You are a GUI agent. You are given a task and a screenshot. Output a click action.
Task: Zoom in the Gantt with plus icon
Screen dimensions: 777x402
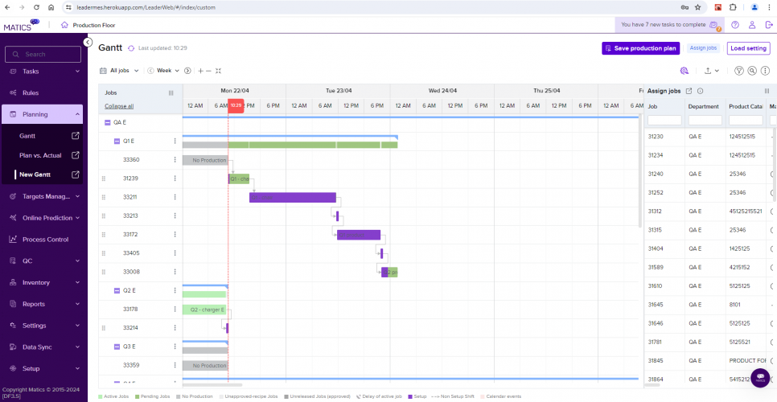click(201, 71)
